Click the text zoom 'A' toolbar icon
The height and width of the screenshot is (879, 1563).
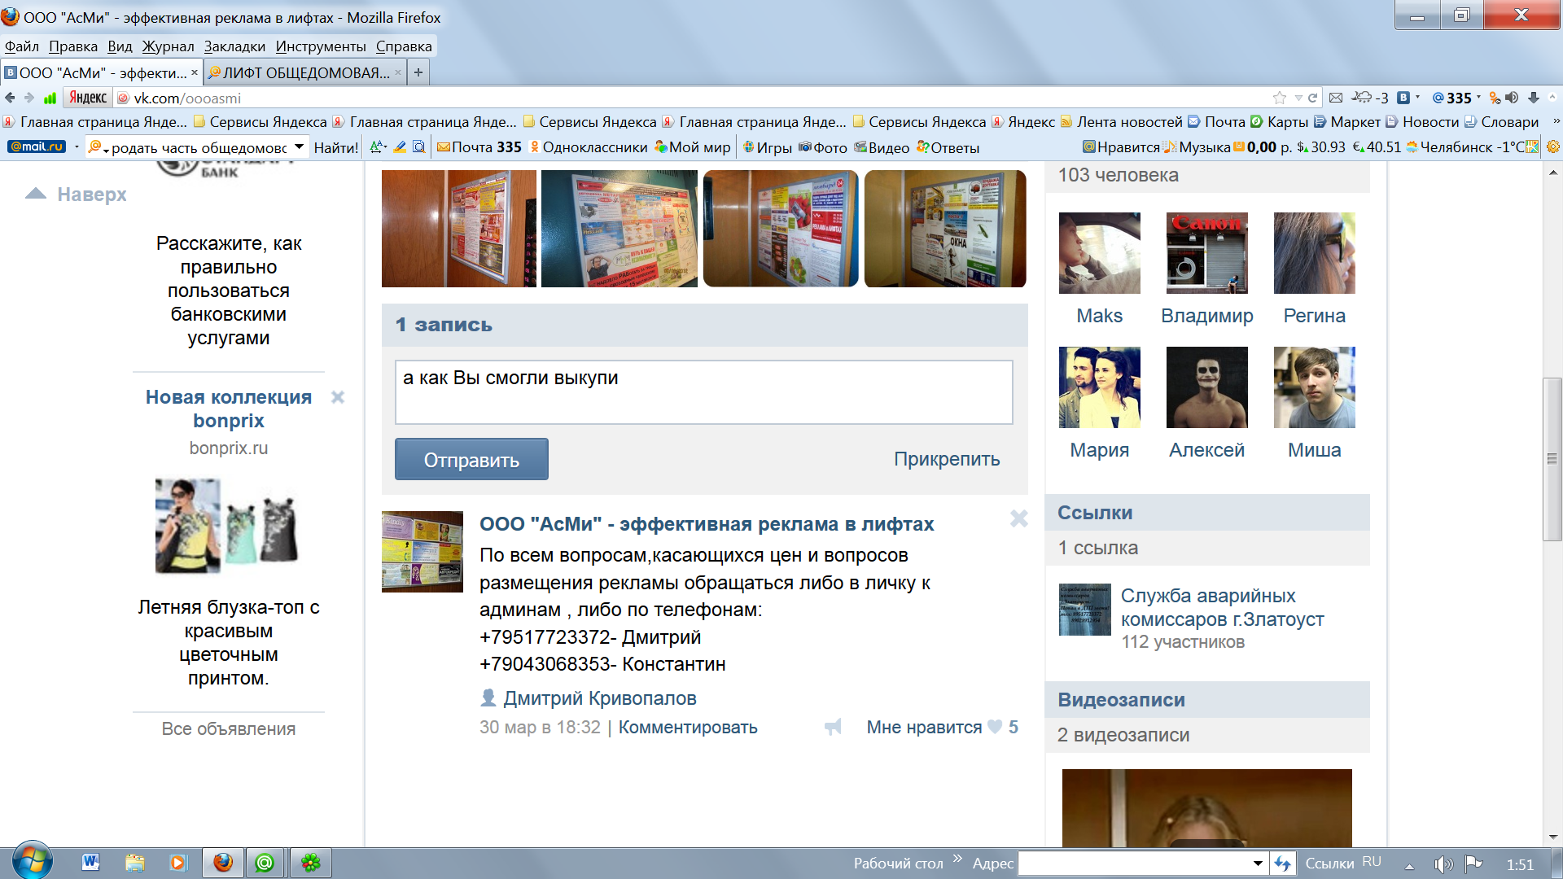378,147
